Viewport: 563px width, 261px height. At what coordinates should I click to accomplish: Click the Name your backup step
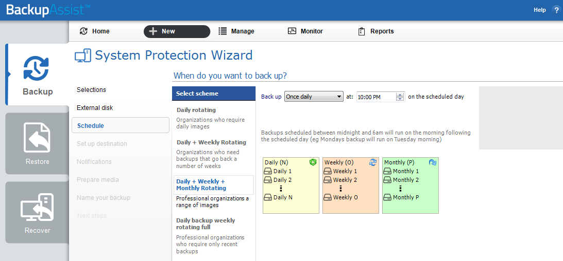(x=104, y=197)
